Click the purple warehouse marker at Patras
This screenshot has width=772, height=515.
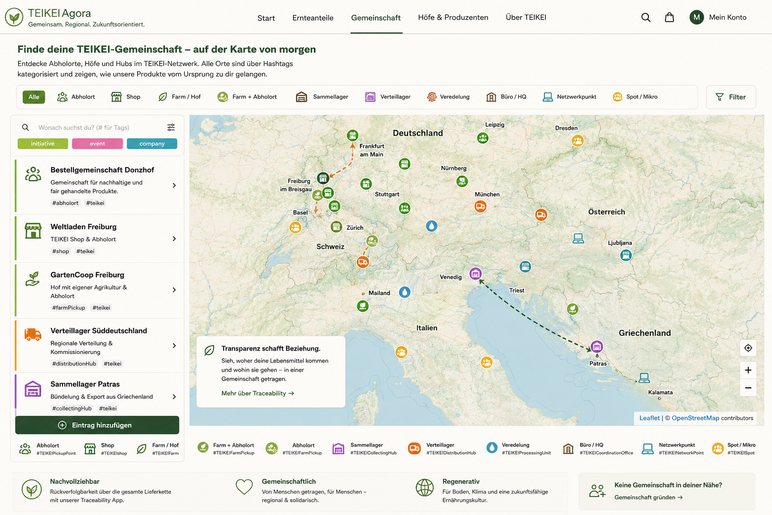(x=597, y=347)
